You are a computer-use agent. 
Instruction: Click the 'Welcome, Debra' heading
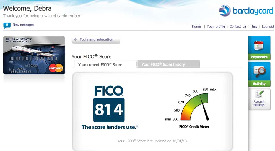tap(27, 8)
